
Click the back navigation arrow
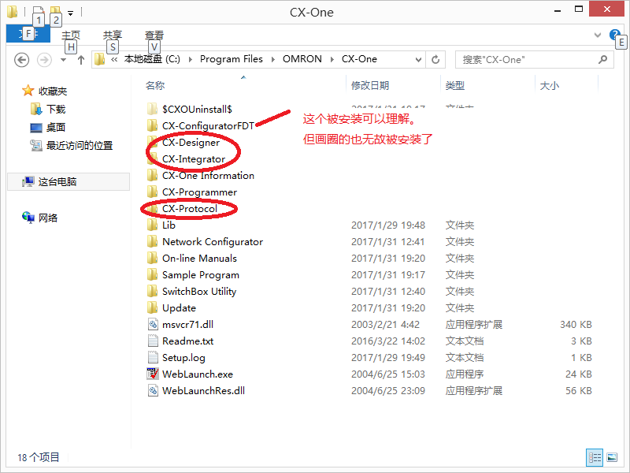click(x=22, y=60)
